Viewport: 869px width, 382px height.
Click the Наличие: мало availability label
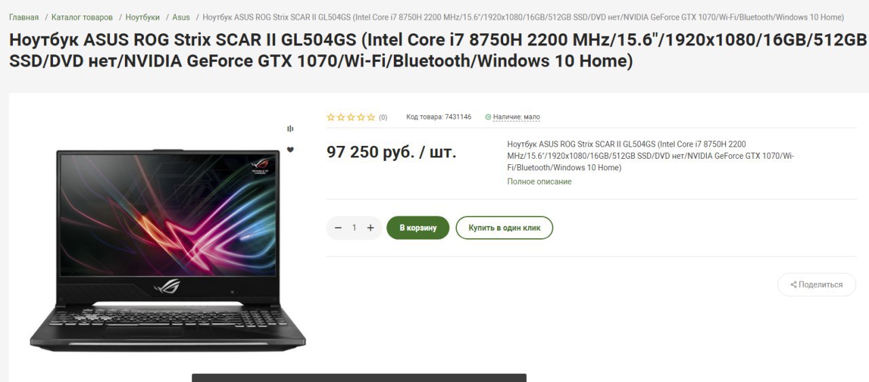click(517, 117)
